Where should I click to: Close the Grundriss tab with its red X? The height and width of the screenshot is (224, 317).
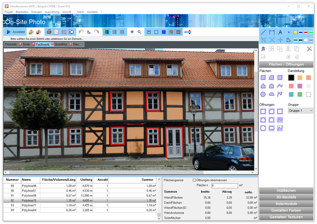(71, 44)
